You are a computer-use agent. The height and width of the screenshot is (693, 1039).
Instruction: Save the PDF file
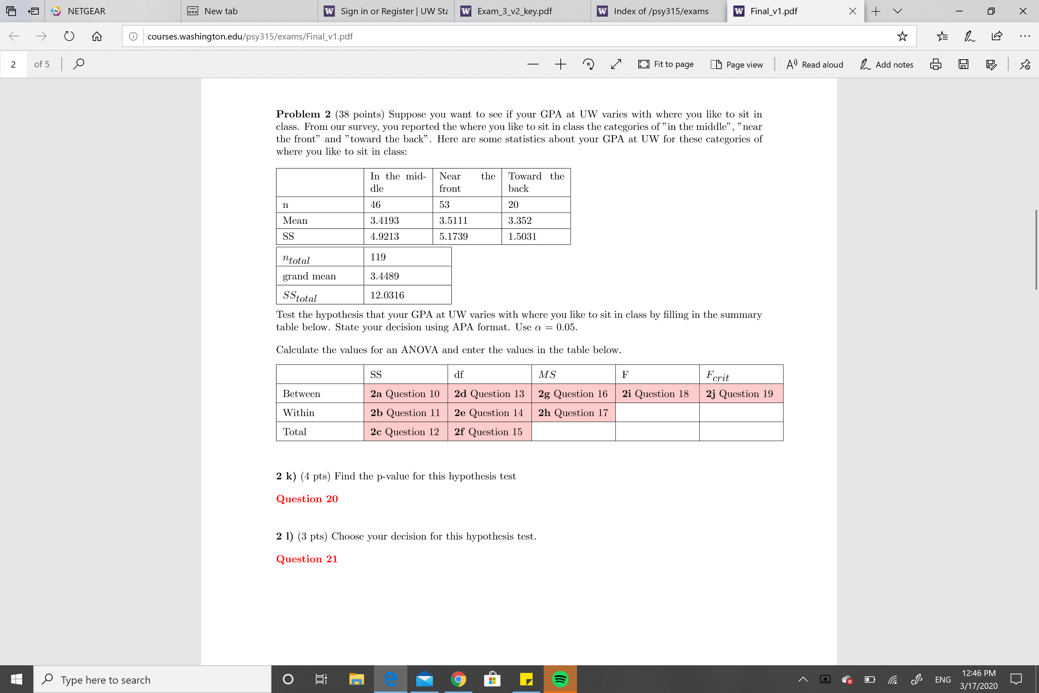pos(964,64)
